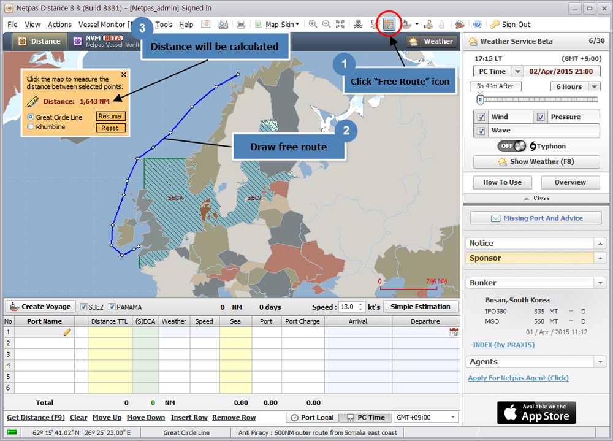Open the departure calendar icon in row 1
Image resolution: width=613 pixels, height=441 pixels.
tap(454, 332)
